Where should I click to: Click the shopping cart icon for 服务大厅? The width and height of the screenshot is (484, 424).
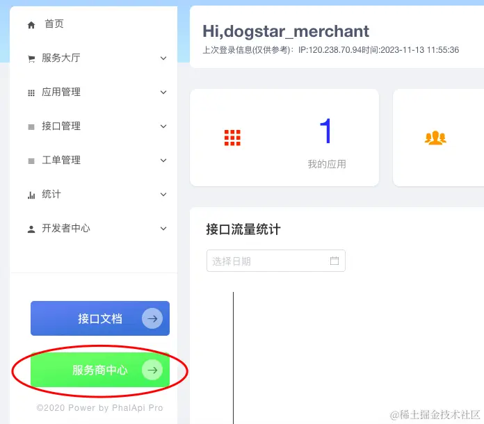(31, 58)
